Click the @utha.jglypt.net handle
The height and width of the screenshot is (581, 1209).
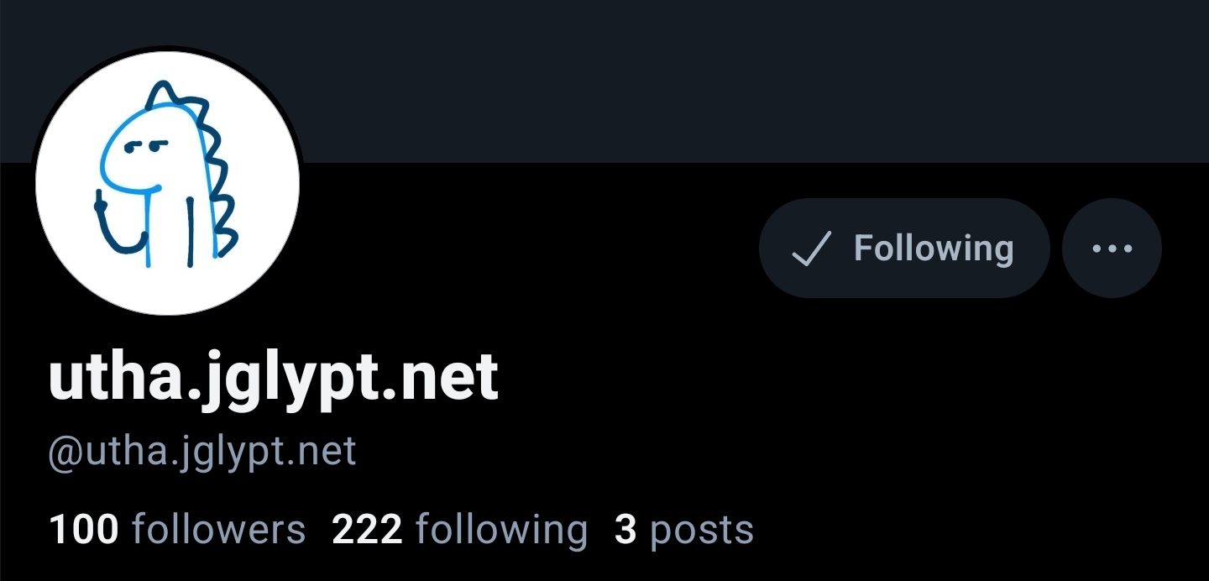pos(202,453)
